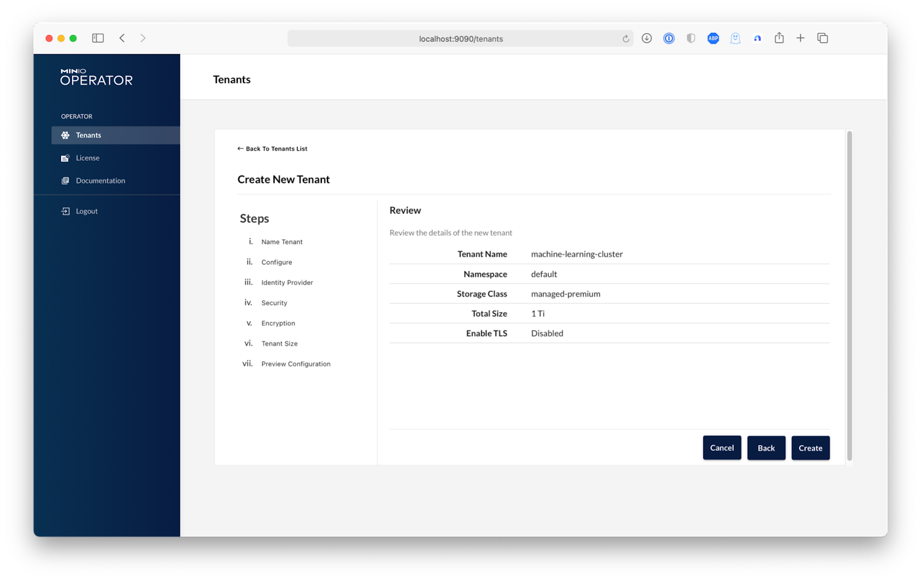Click the Safari share icon

(779, 38)
